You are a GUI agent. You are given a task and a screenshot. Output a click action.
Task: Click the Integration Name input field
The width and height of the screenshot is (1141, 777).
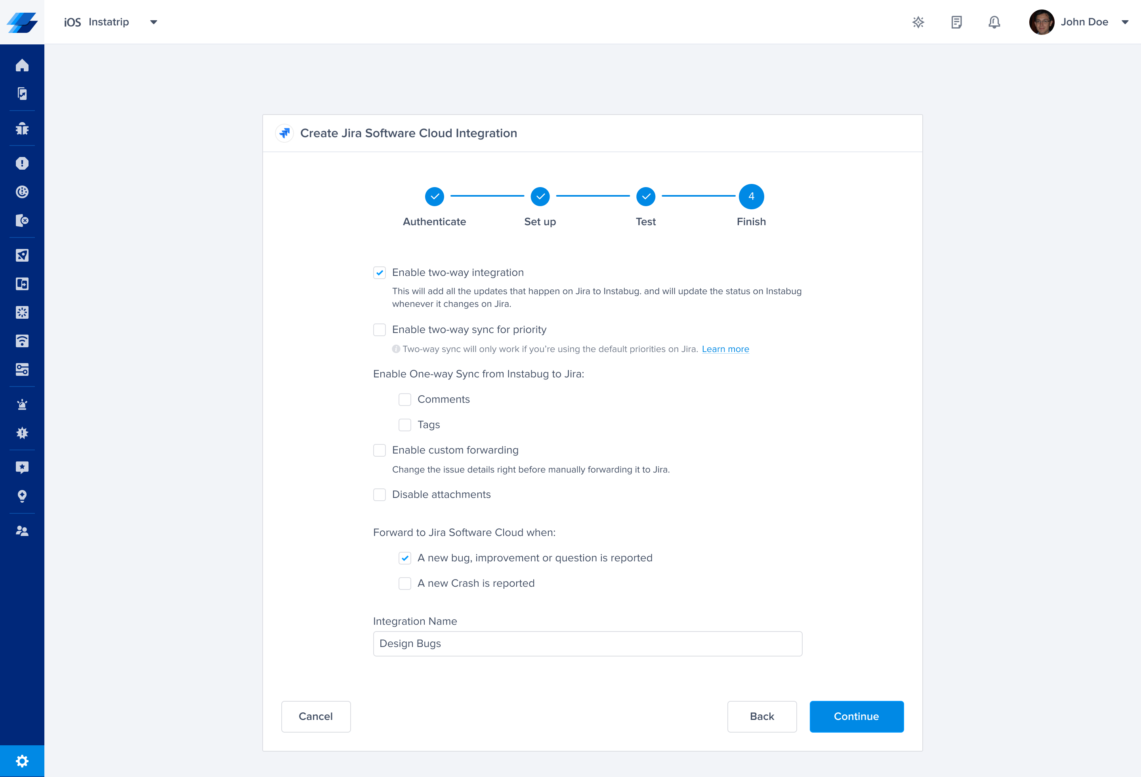(587, 643)
